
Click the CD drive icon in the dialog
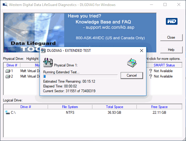tap(132, 63)
